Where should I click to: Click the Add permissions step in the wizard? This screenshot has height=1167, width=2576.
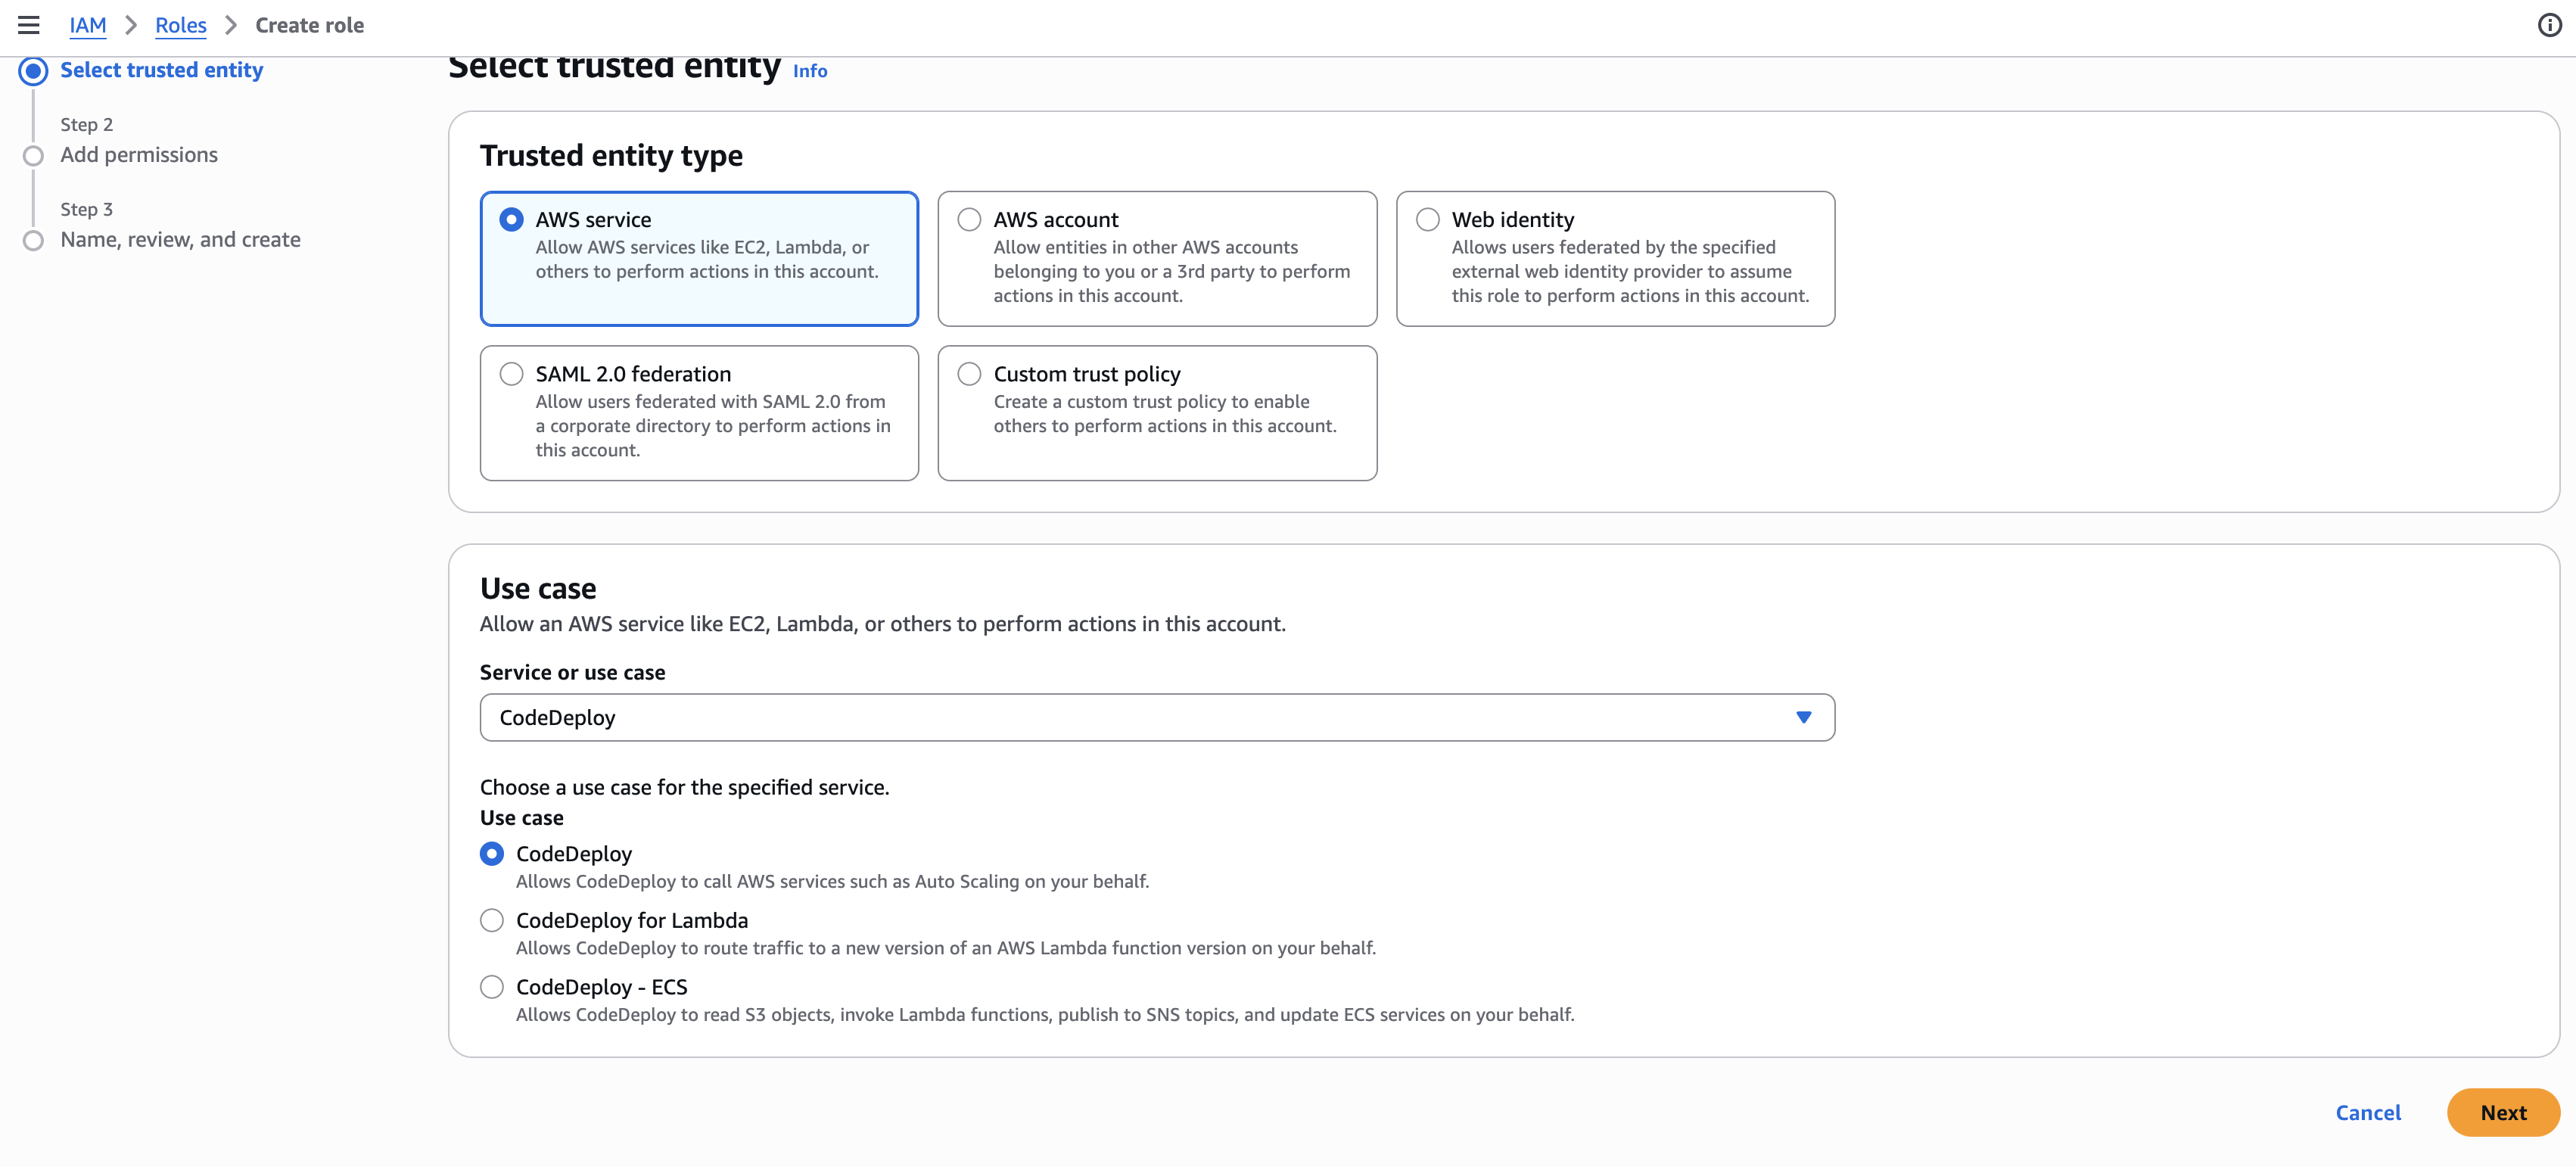pyautogui.click(x=139, y=155)
